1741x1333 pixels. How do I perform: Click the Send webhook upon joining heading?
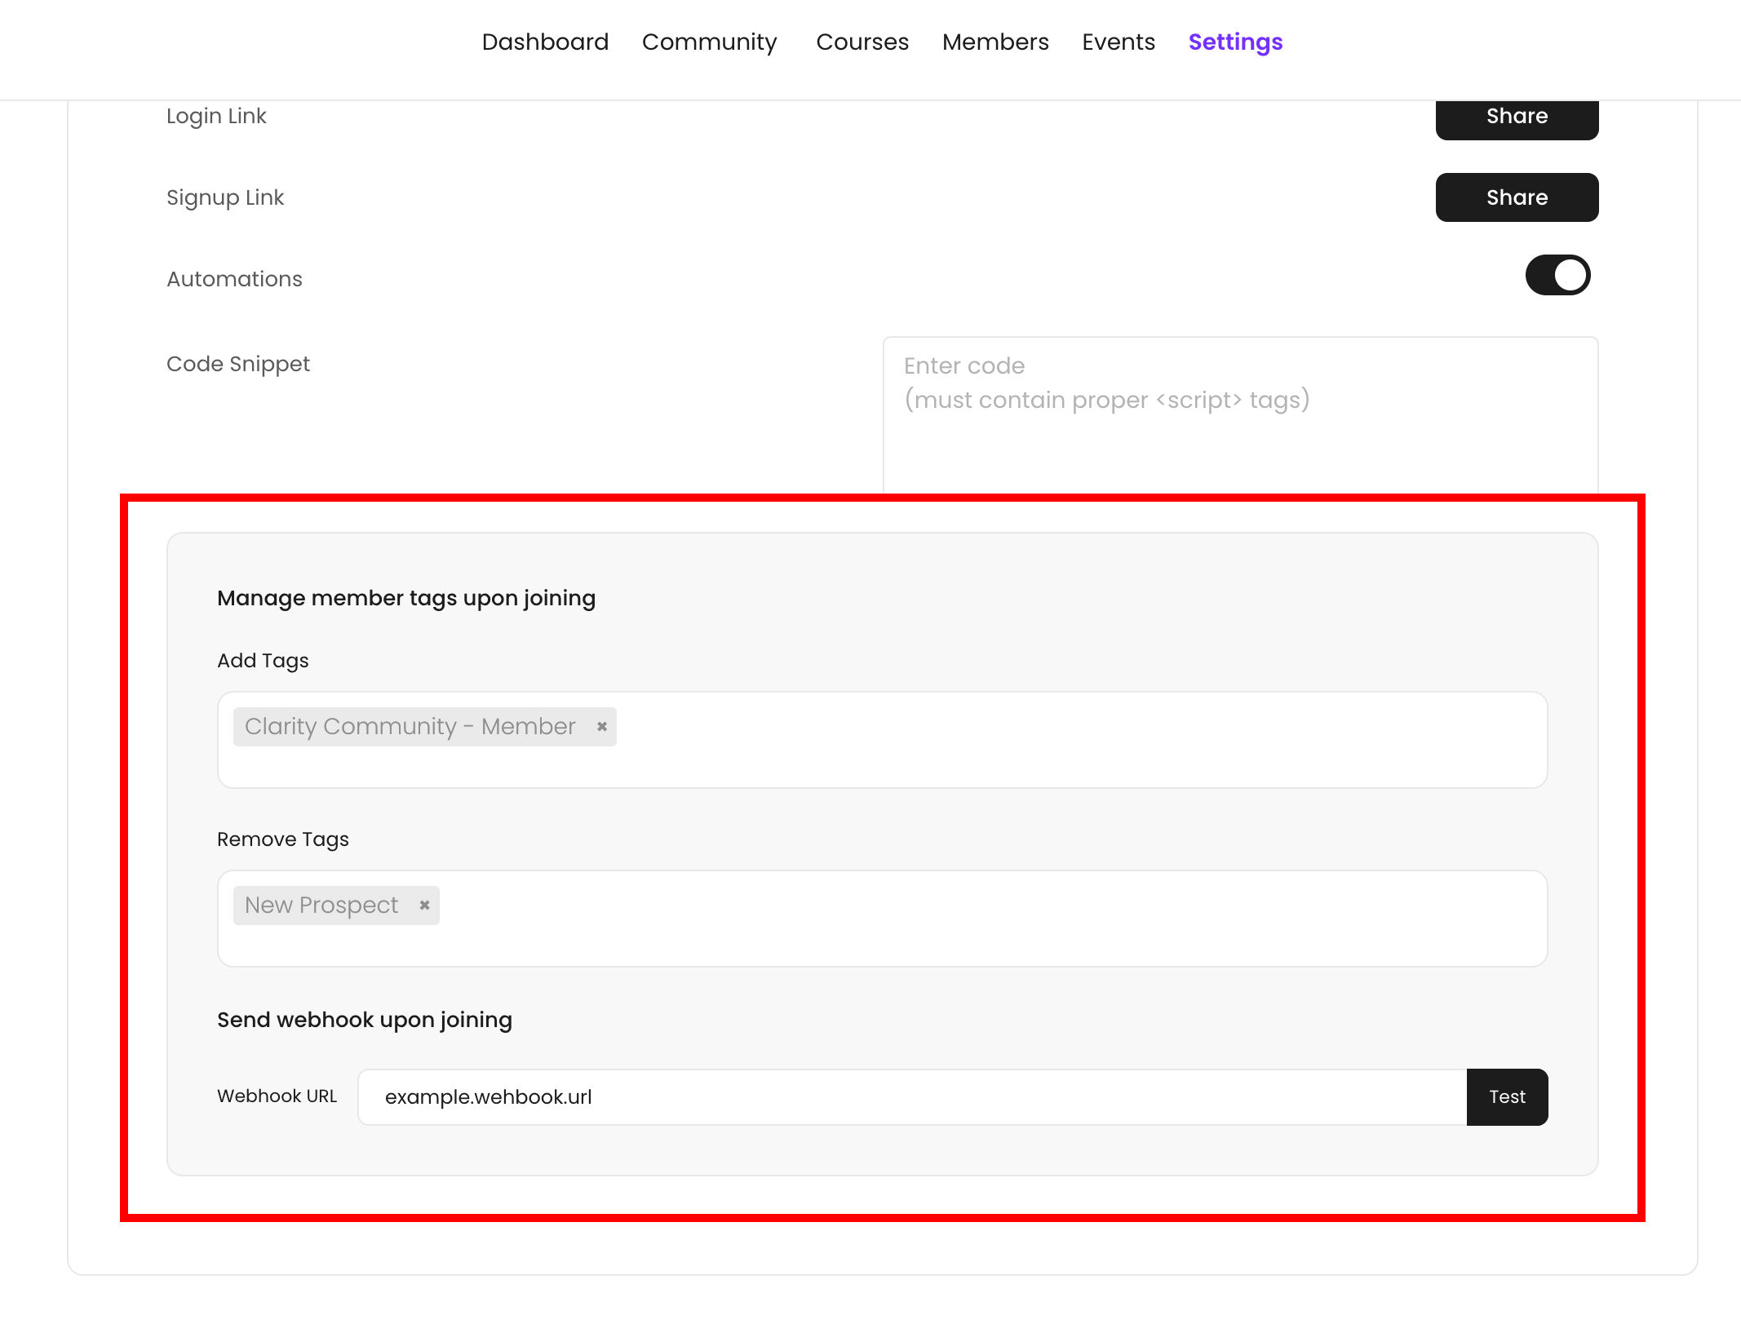pyautogui.click(x=364, y=1019)
